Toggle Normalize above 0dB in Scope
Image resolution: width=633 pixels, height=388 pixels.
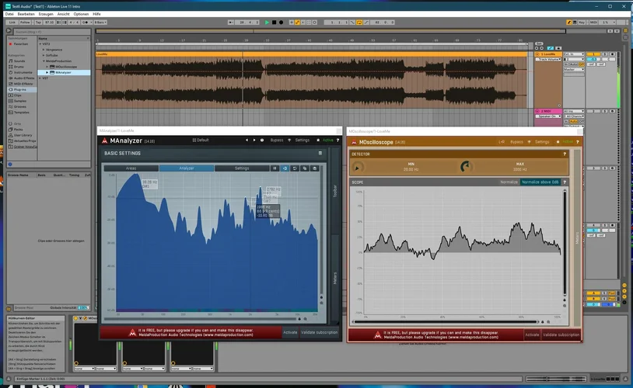click(540, 182)
